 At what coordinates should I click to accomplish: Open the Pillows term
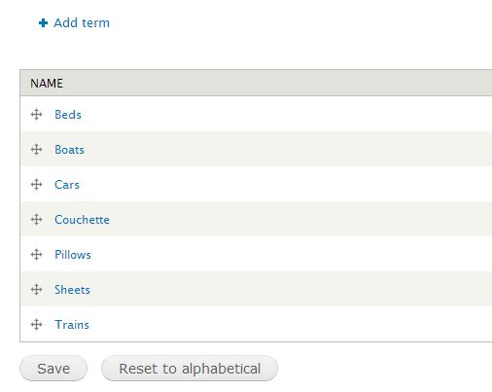pyautogui.click(x=73, y=255)
